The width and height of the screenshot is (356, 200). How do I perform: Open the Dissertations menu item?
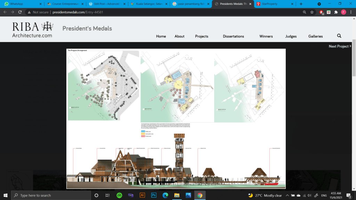tap(233, 36)
